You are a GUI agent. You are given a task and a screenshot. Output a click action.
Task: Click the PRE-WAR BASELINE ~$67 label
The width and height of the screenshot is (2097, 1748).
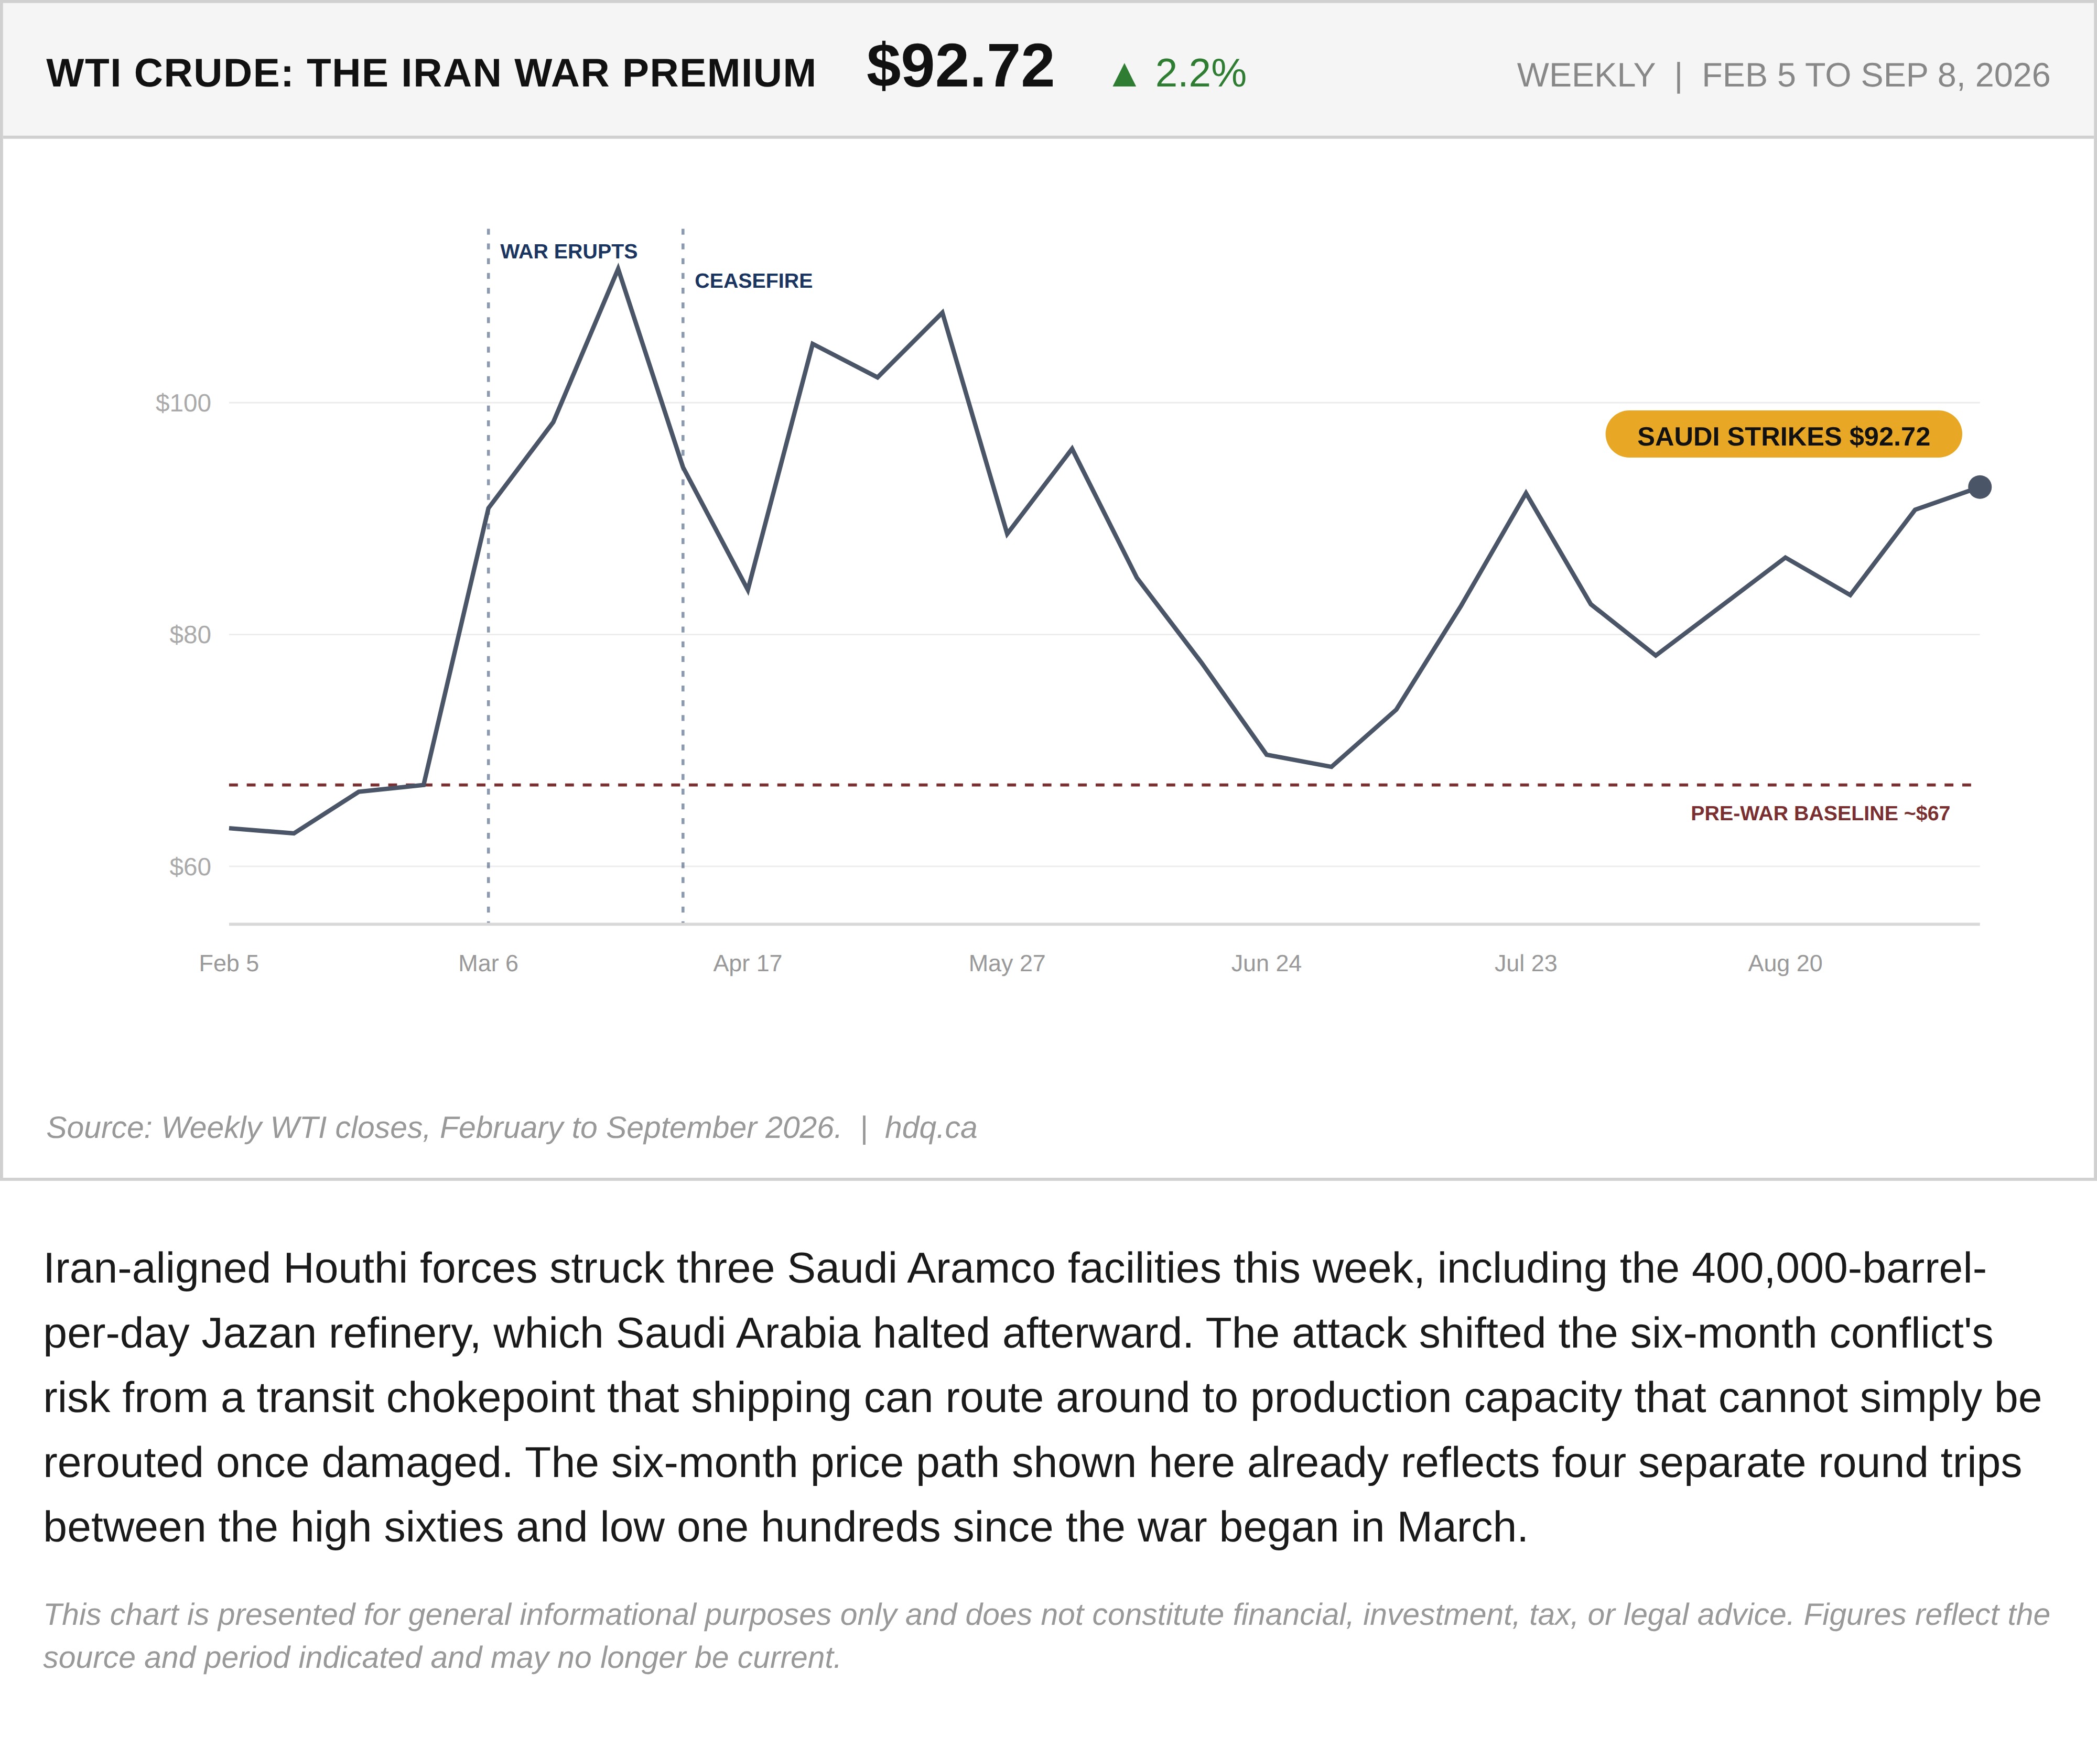(1819, 813)
